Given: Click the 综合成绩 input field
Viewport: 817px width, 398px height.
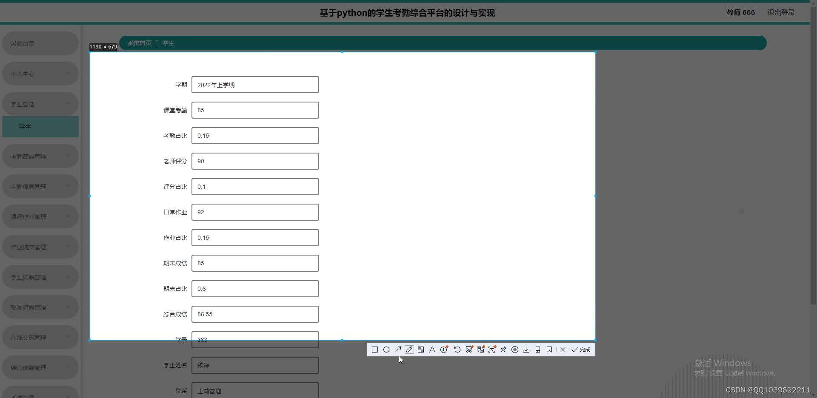Looking at the screenshot, I should point(255,314).
